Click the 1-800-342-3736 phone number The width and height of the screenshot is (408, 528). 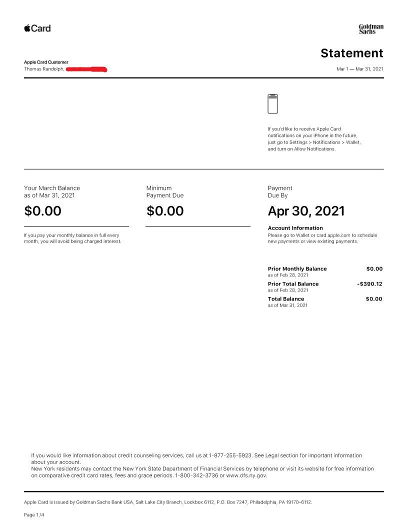[196, 475]
